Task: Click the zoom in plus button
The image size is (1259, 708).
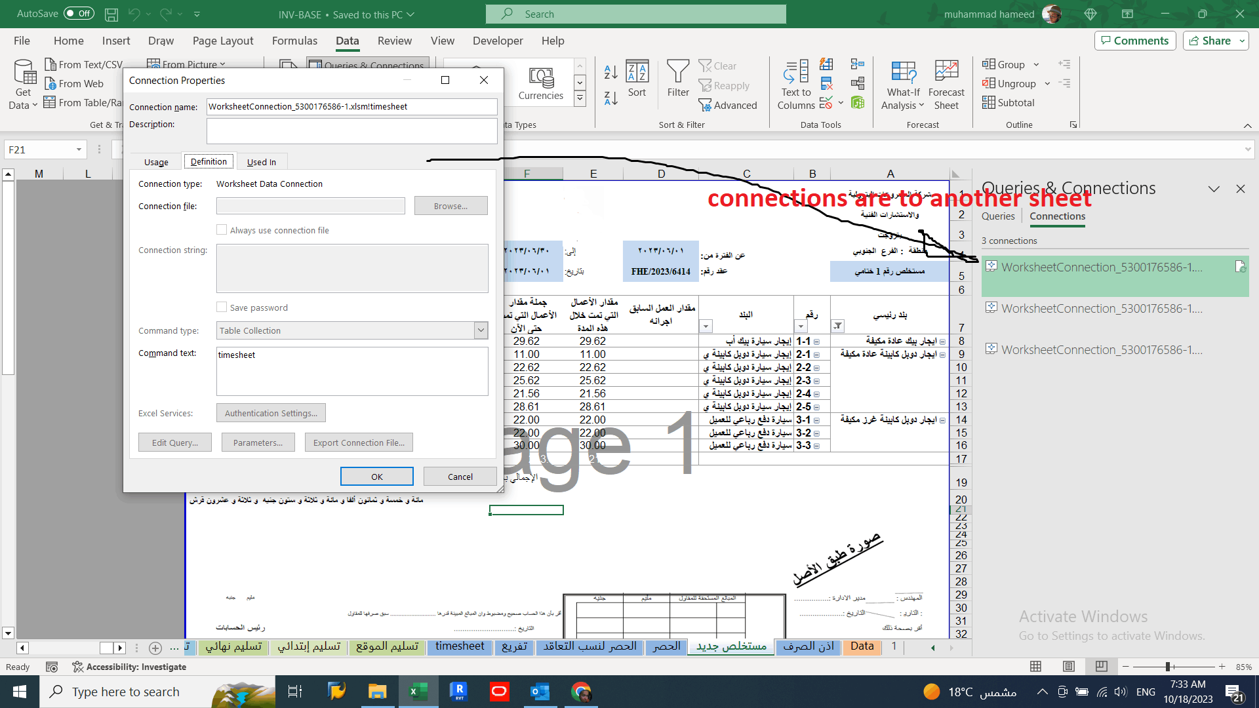Action: pos(1222,667)
